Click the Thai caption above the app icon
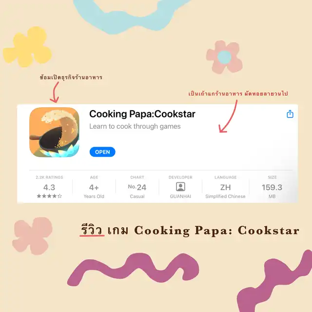 coord(71,77)
